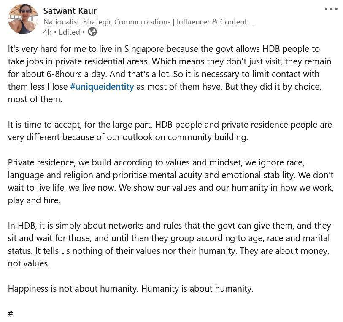Viewport: 343px width, 322px height.
Task: Click the line Happiness is not about humanity
Action: 131,289
